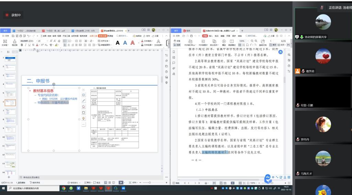Open 文本轮廓 text outline dropdown

147,45
